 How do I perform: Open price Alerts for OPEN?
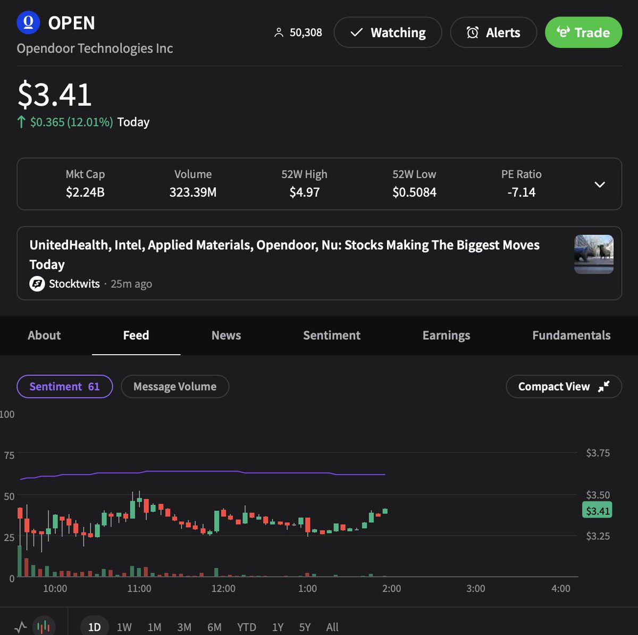click(493, 32)
